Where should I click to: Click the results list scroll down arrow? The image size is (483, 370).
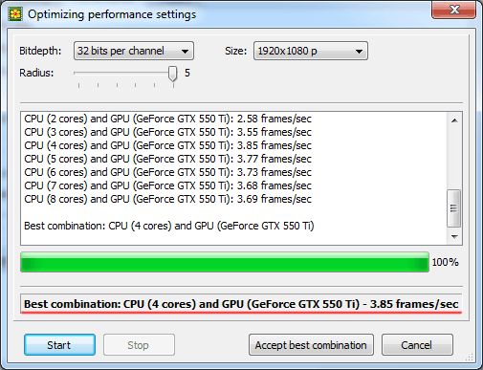[454, 236]
